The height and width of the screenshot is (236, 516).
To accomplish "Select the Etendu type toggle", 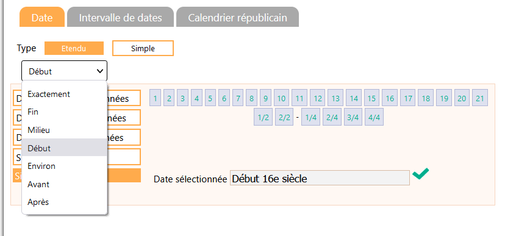I will (x=74, y=48).
